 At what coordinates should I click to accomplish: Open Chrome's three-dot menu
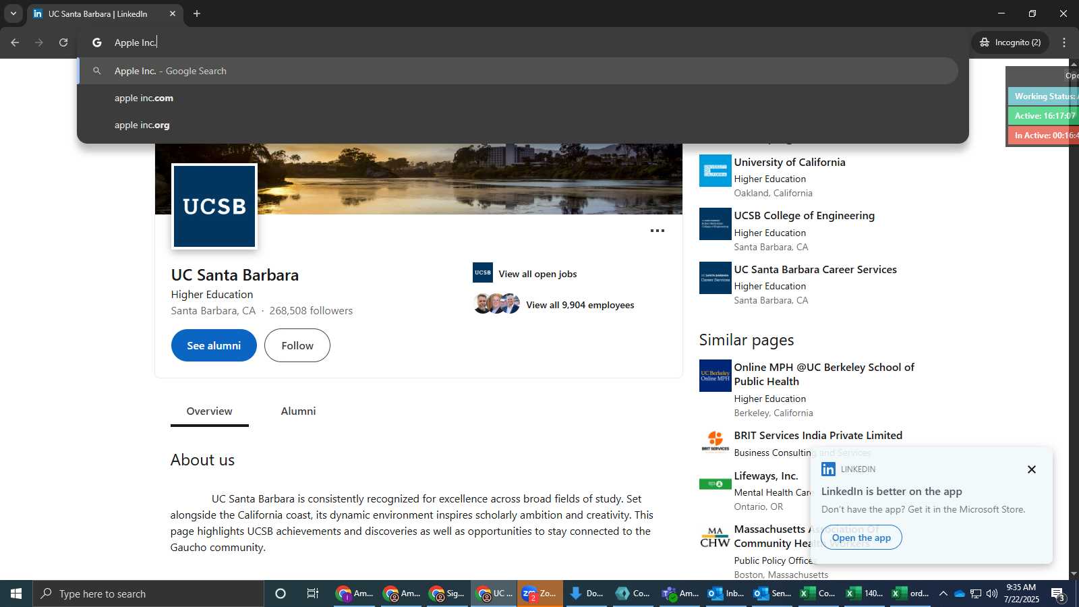click(1064, 42)
